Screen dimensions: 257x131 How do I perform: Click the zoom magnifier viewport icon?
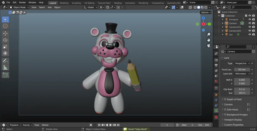click(209, 35)
